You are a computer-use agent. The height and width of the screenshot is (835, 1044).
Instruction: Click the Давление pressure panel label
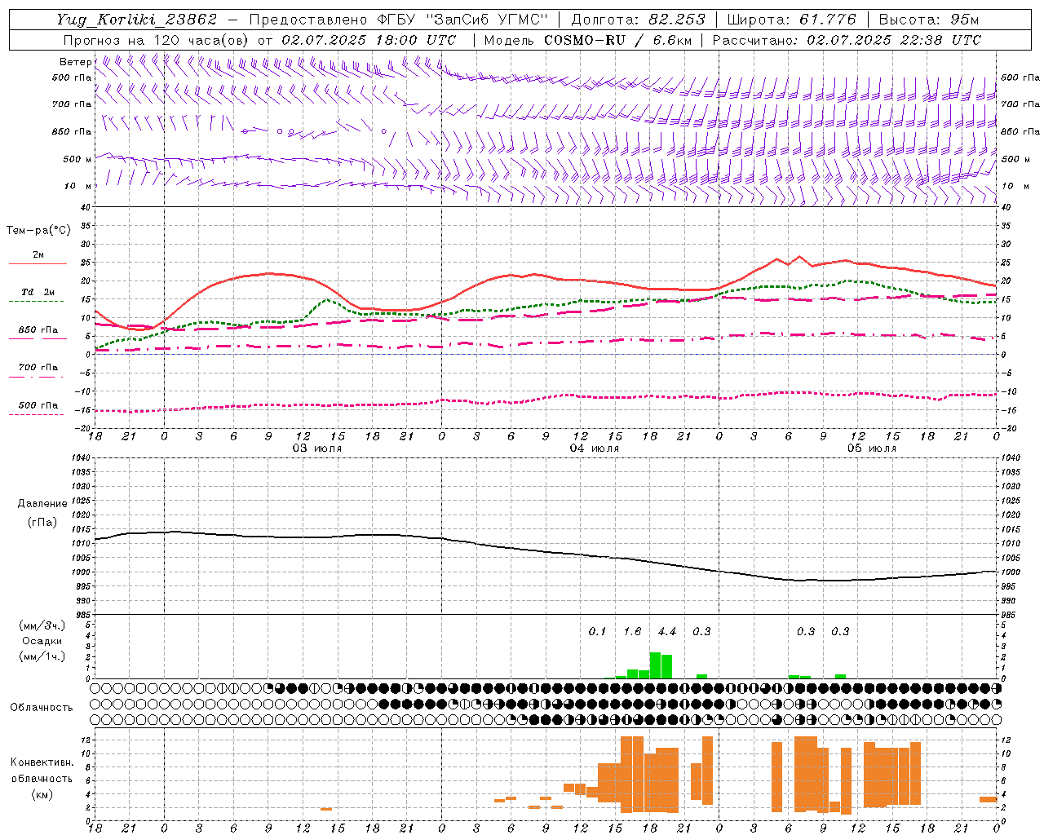(x=42, y=504)
